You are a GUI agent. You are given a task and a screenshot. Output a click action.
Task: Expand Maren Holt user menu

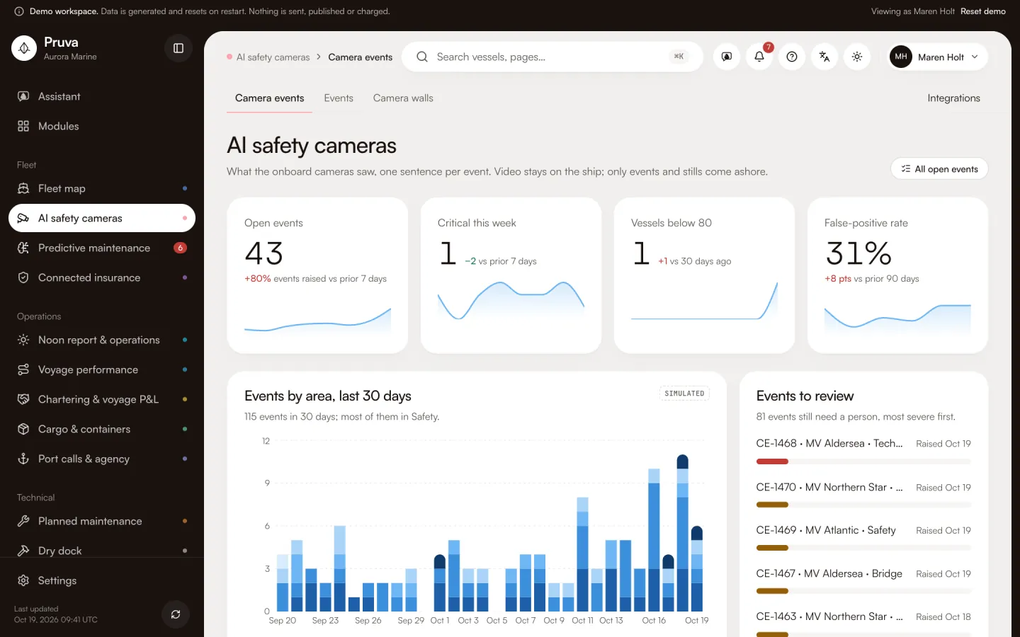tap(938, 57)
